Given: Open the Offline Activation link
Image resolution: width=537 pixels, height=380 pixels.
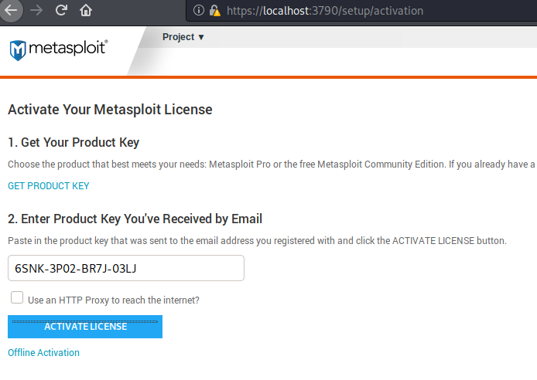Looking at the screenshot, I should coord(43,353).
